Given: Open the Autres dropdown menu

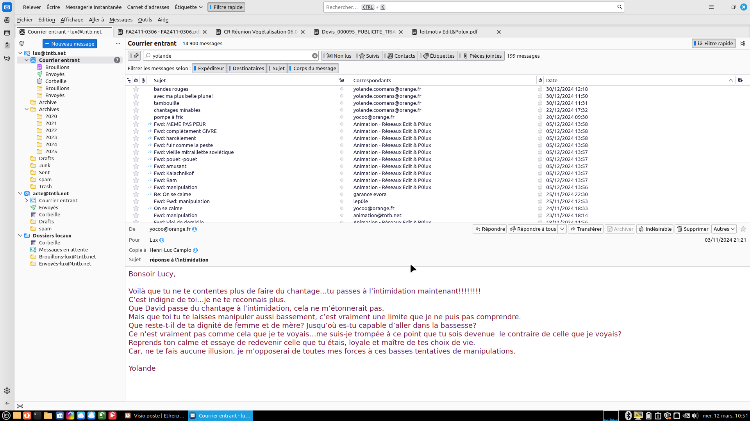Looking at the screenshot, I should point(724,229).
